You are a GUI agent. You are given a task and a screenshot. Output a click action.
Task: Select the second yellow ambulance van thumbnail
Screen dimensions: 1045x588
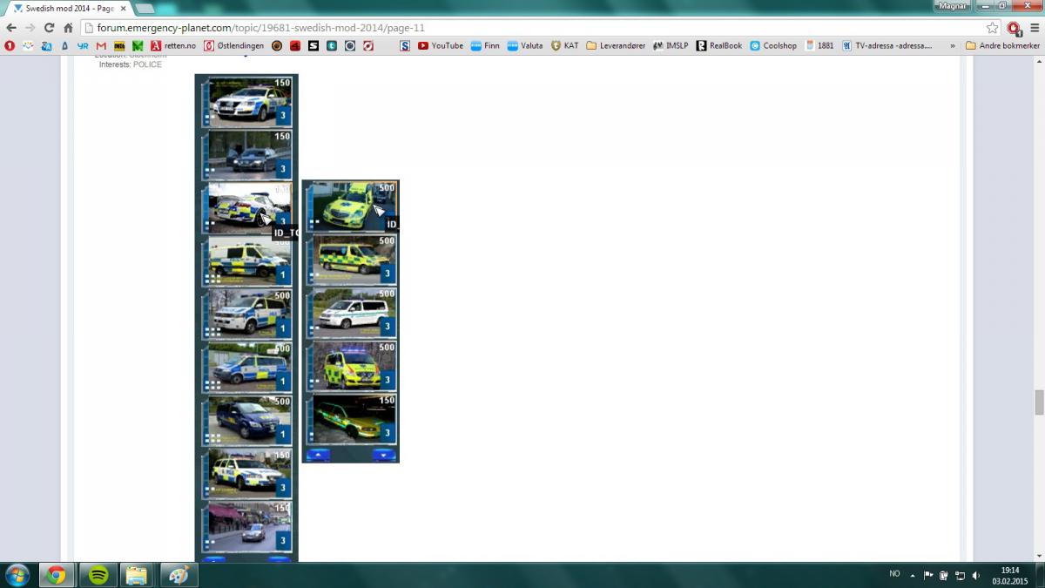pos(351,260)
